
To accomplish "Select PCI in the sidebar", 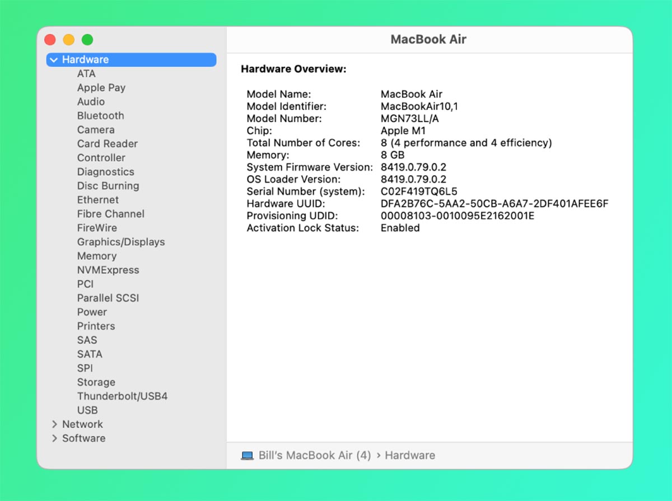I will 85,284.
